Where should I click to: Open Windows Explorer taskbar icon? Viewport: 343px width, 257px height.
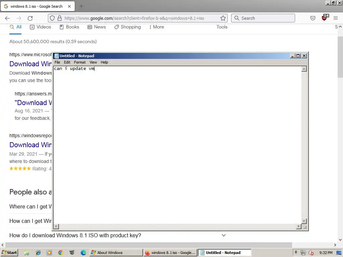[27, 253]
